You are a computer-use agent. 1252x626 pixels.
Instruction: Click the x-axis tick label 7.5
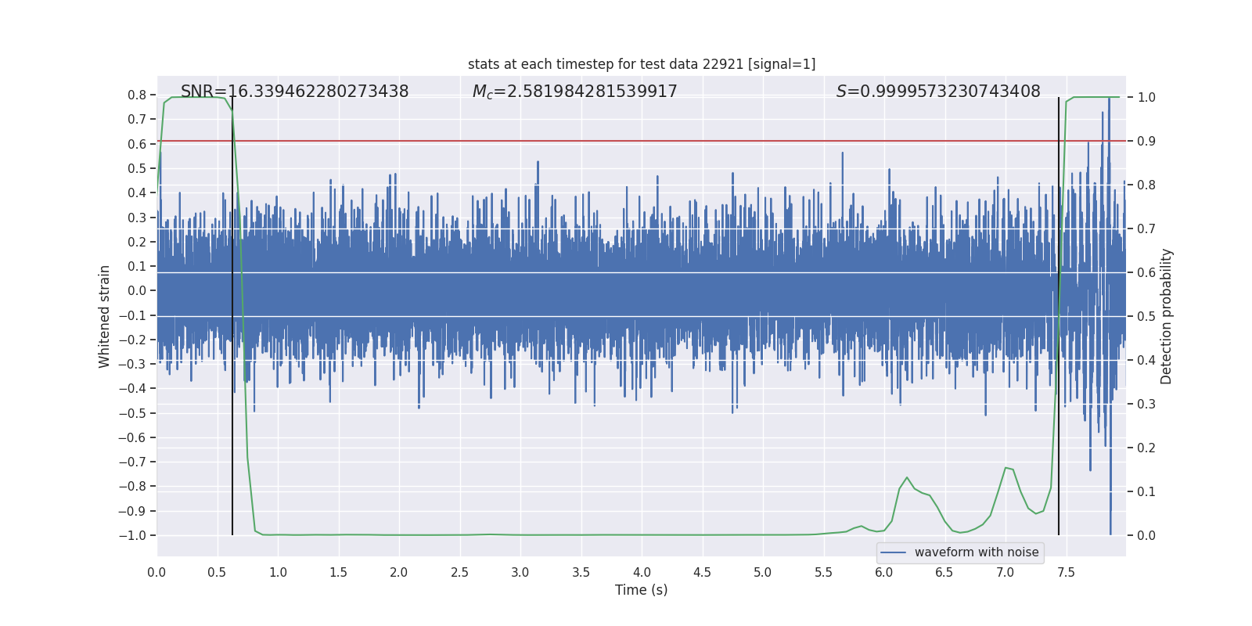[1066, 572]
